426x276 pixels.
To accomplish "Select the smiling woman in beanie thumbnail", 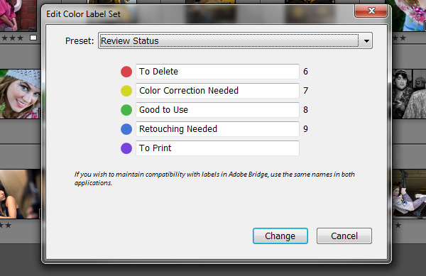I will (x=21, y=94).
